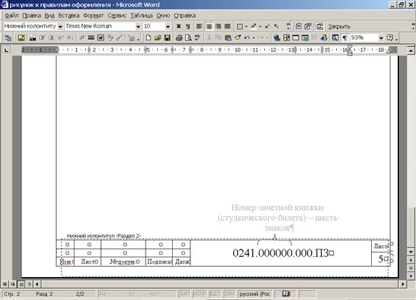This screenshot has width=416, height=300.
Task: Switch to Outline view button
Action: 29,284
